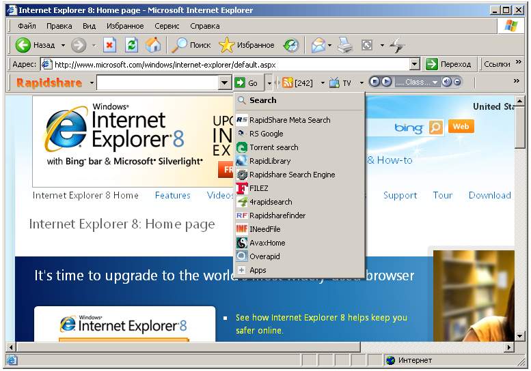Open the Избранное menu in menu bar
This screenshot has width=531, height=371.
click(x=125, y=26)
